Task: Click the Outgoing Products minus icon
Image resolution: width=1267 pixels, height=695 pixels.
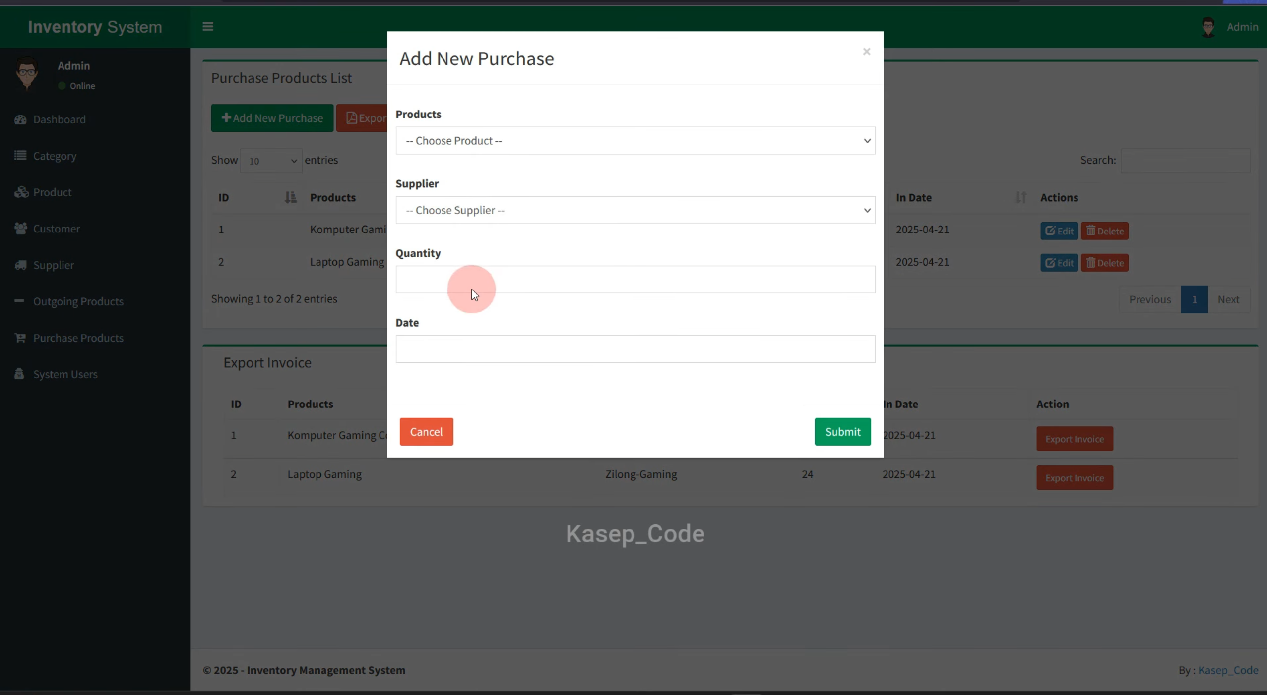Action: click(x=19, y=301)
